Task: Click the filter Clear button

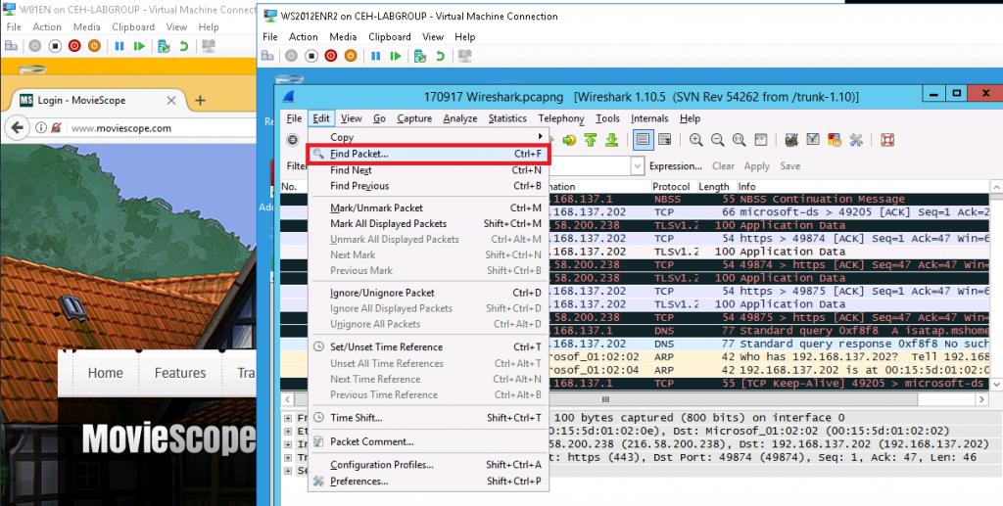Action: click(724, 166)
